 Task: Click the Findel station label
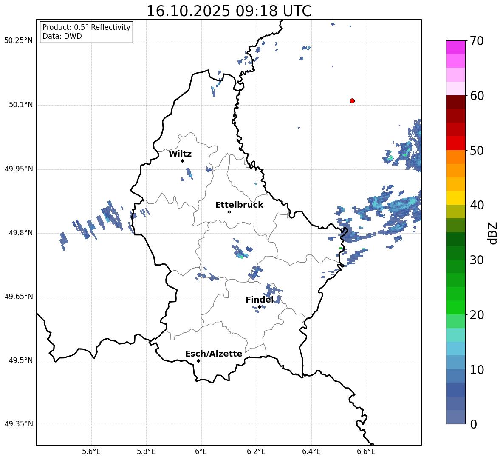click(260, 300)
